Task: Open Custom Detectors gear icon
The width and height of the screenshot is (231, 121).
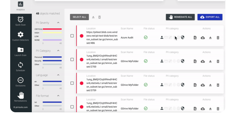Action: (20, 35)
